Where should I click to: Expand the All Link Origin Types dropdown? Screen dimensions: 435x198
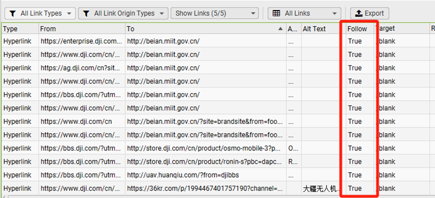coord(123,13)
